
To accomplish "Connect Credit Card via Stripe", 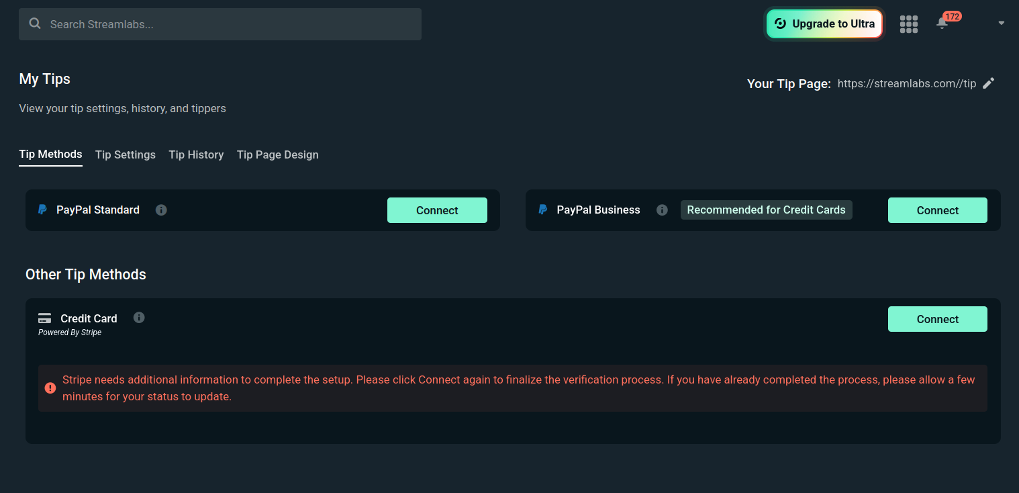I will click(937, 318).
